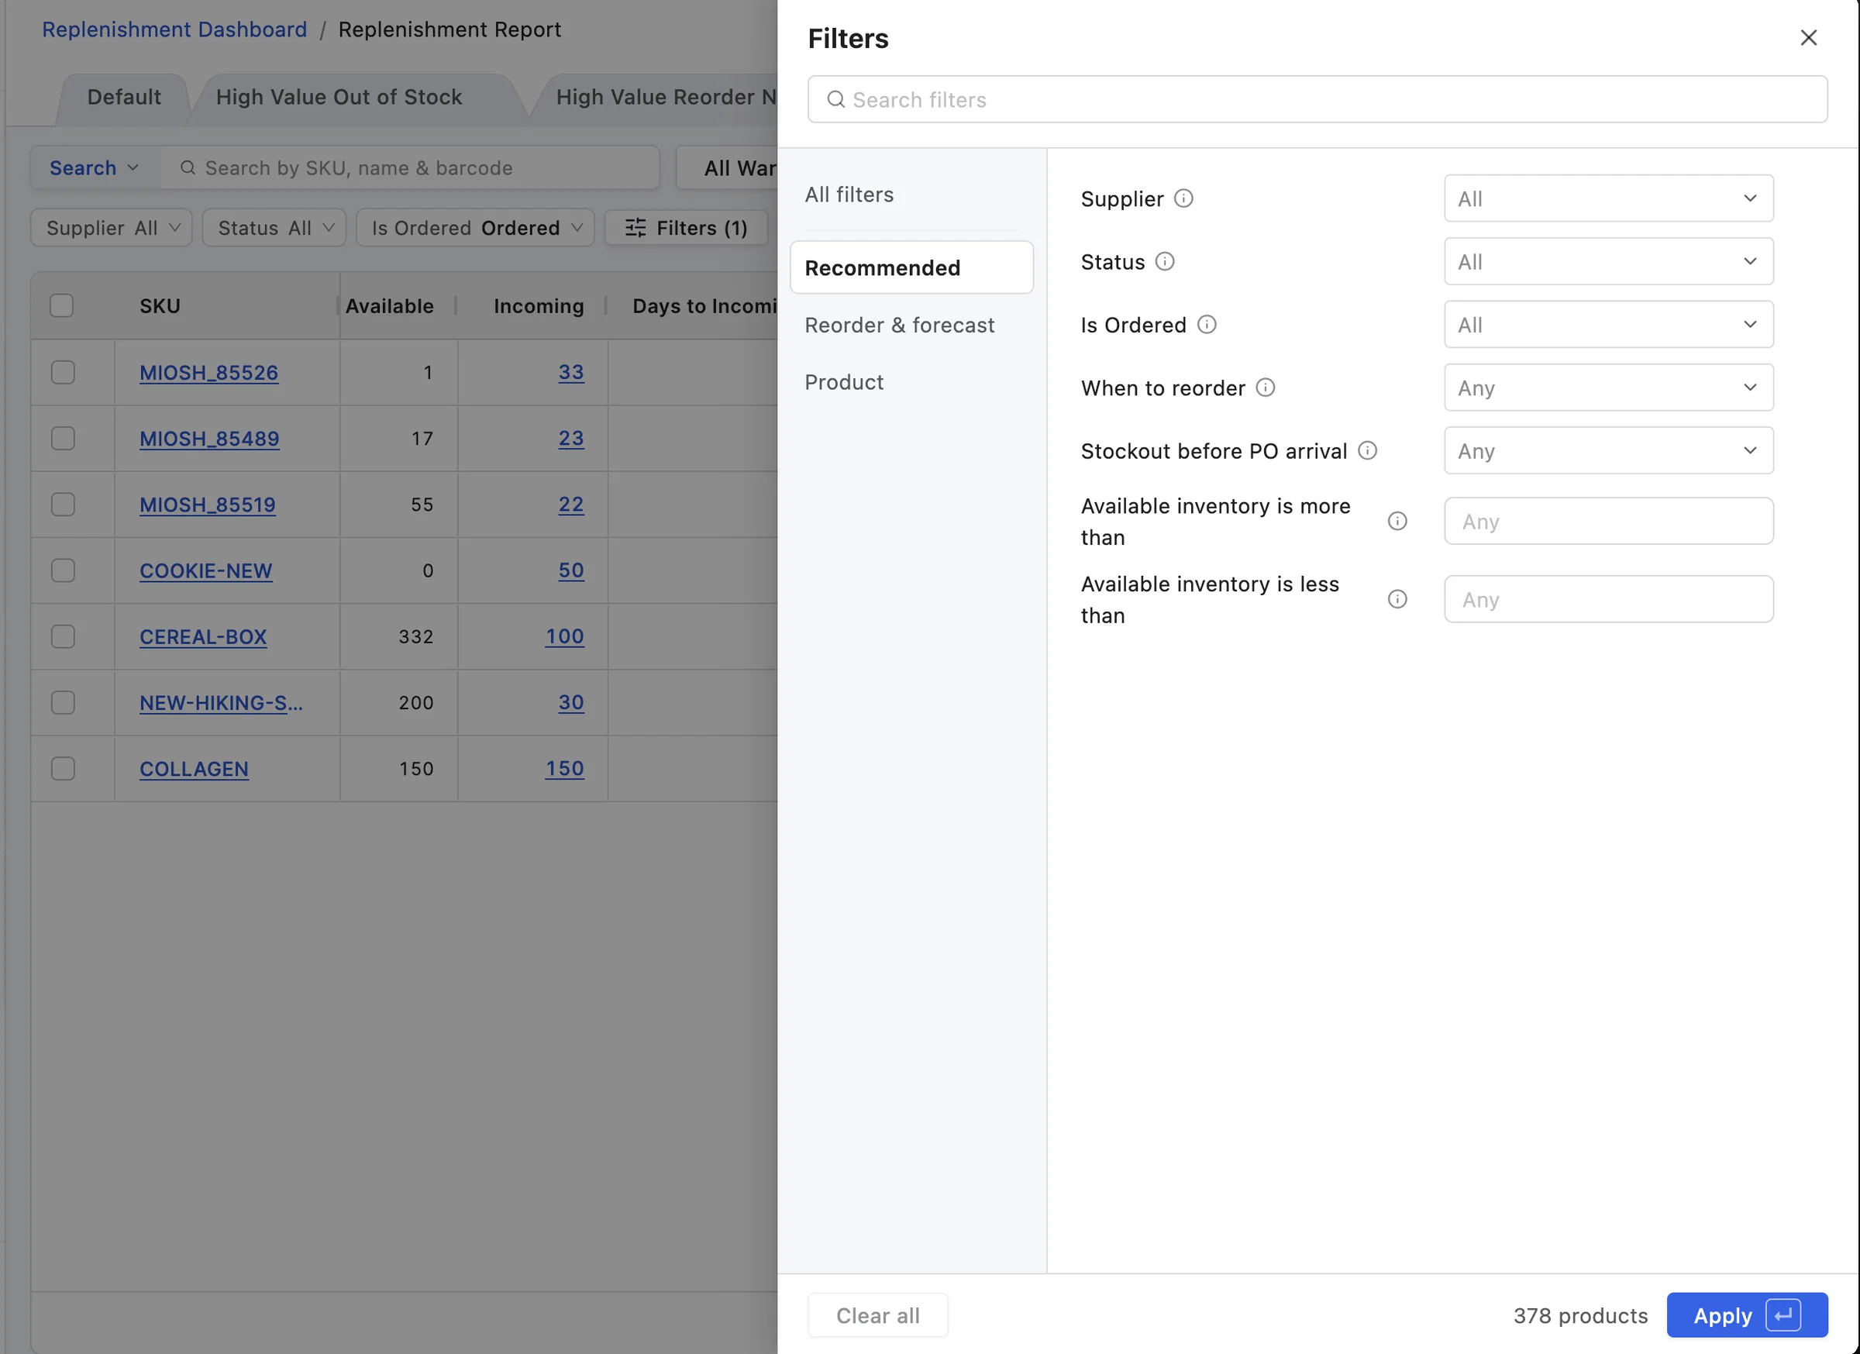This screenshot has width=1860, height=1354.
Task: Click Available inventory is less than field
Action: [1608, 600]
